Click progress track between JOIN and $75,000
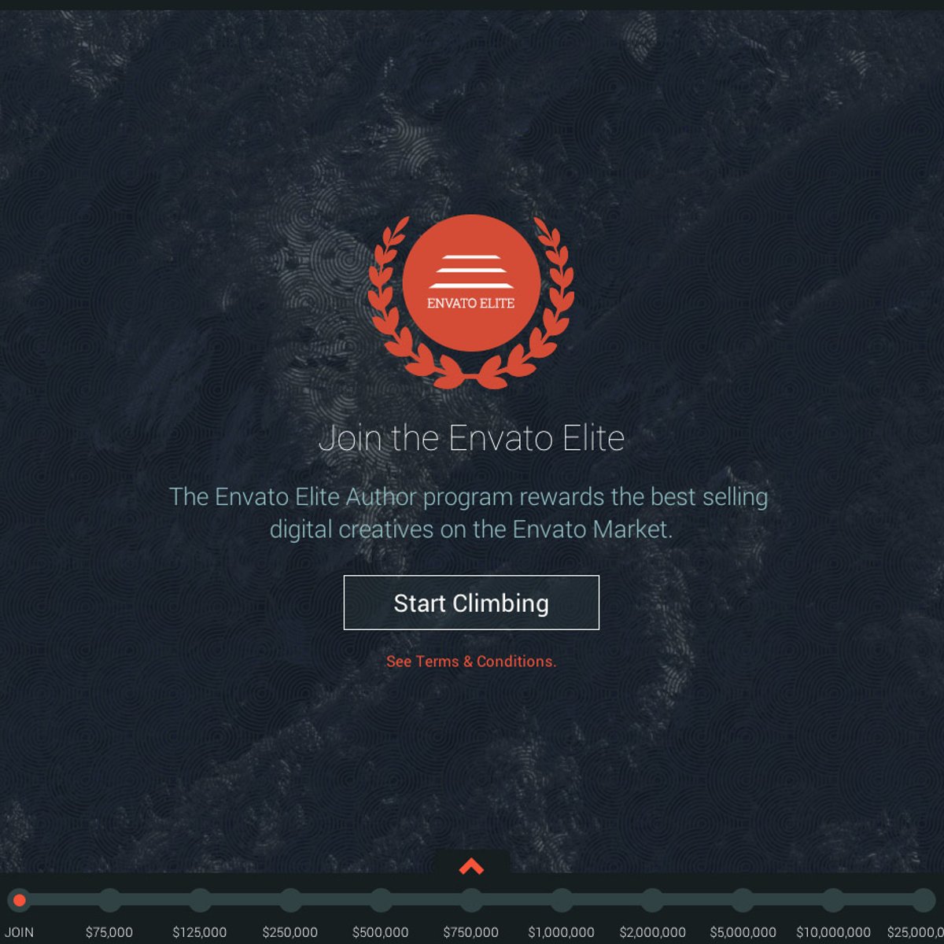 click(x=65, y=900)
